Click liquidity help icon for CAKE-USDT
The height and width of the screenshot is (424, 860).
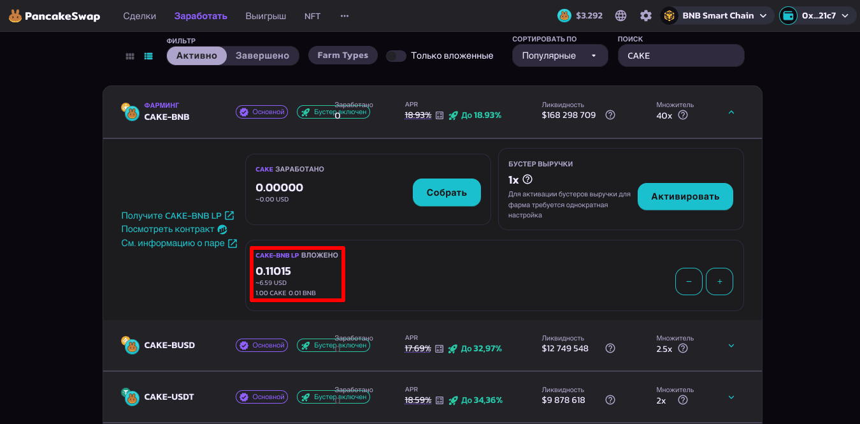(x=610, y=400)
